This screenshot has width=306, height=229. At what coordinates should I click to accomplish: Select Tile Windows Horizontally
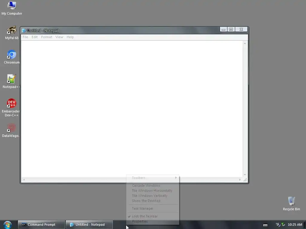coord(153,191)
